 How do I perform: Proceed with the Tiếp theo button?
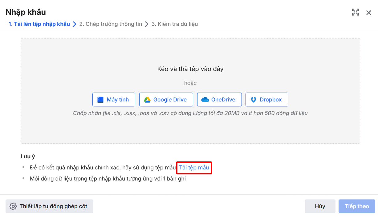click(357, 206)
